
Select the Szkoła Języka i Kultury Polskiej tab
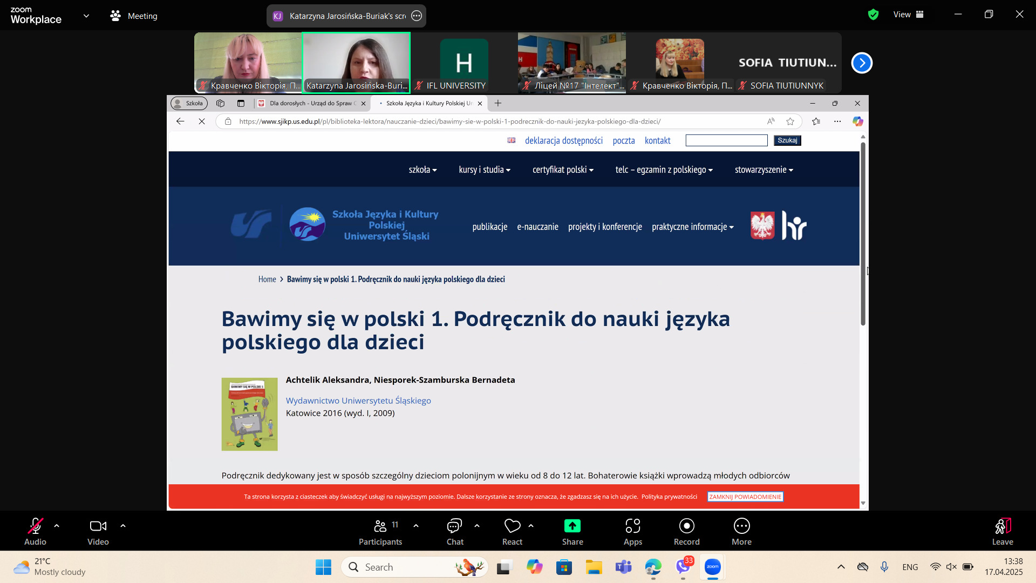tap(428, 103)
